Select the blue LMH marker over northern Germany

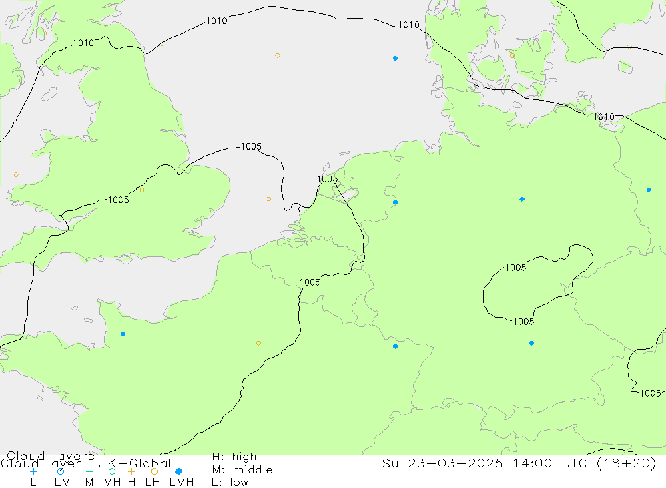pyautogui.click(x=522, y=199)
